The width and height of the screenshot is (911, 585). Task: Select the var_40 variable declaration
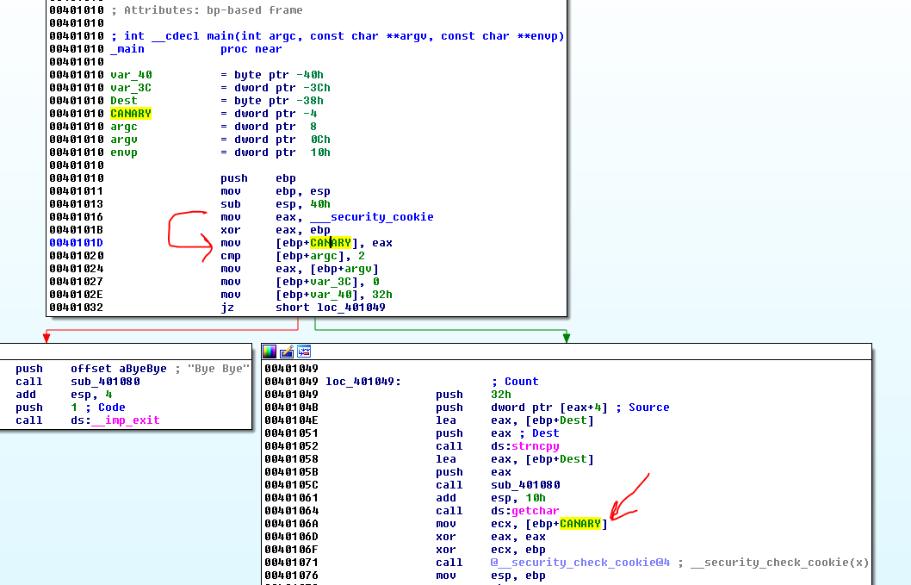click(x=131, y=75)
